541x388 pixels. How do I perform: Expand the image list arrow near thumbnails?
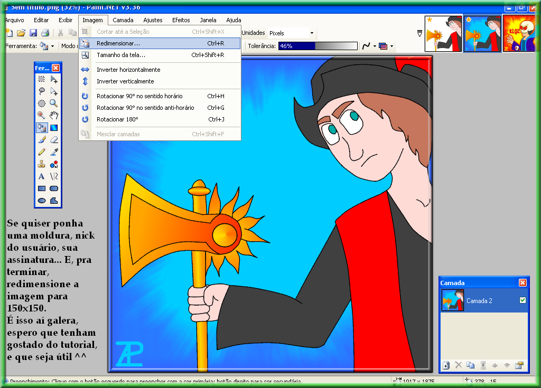(x=419, y=33)
